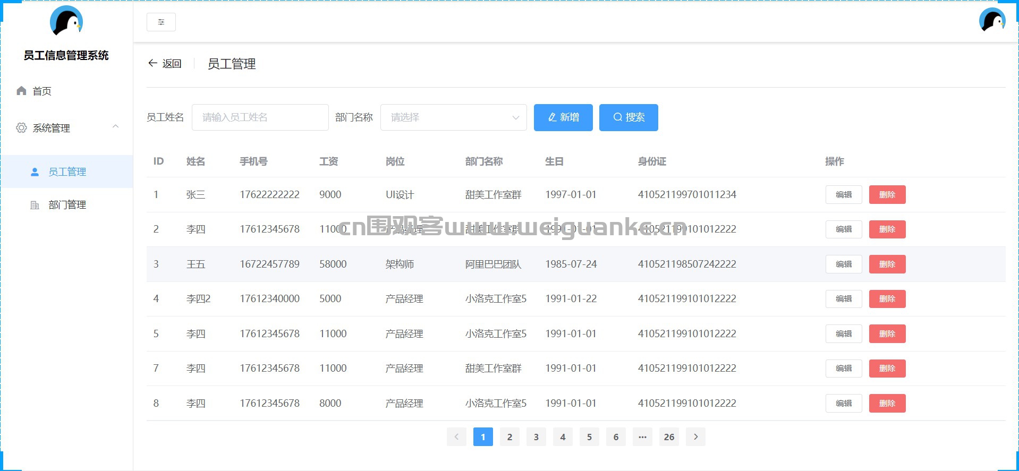
Task: Delete the row for 张三
Action: point(887,195)
